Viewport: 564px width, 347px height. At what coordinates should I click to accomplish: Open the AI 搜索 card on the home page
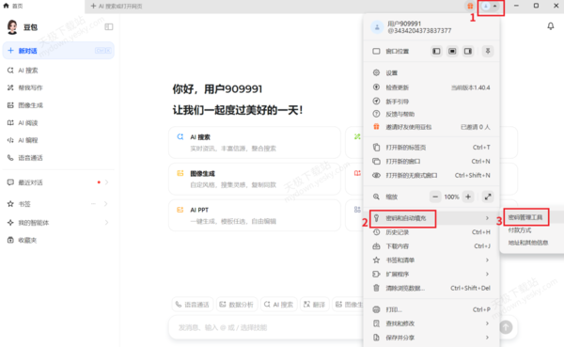pos(255,143)
